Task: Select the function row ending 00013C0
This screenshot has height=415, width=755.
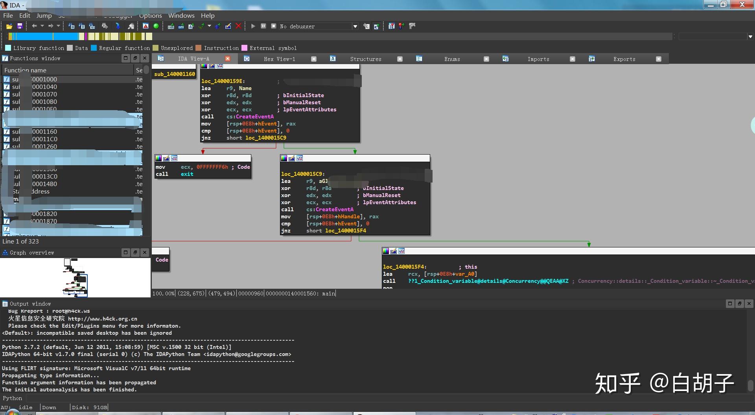Action: click(73, 177)
